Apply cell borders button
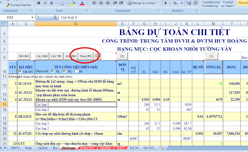Viewport: 248px width, 152px height. coord(62,3)
